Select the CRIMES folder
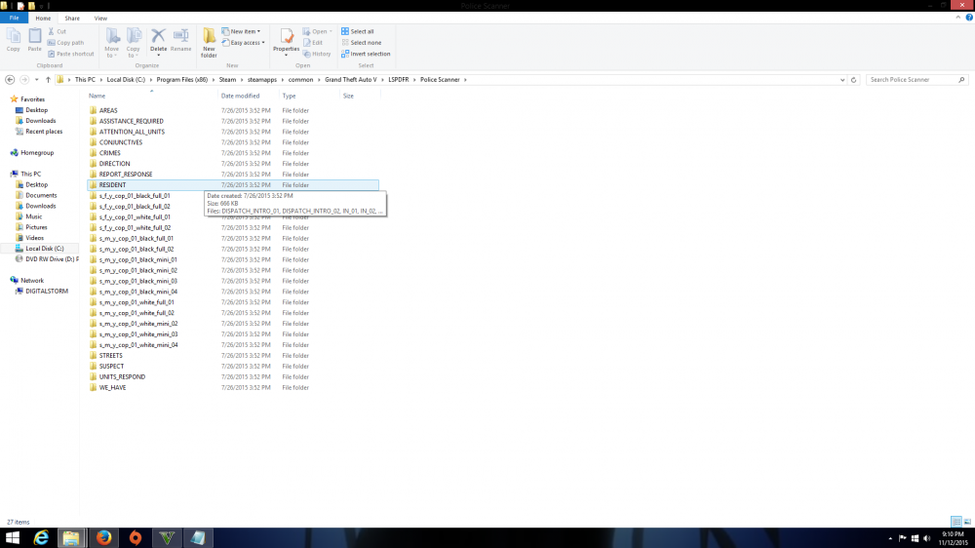The height and width of the screenshot is (548, 975). coord(109,153)
